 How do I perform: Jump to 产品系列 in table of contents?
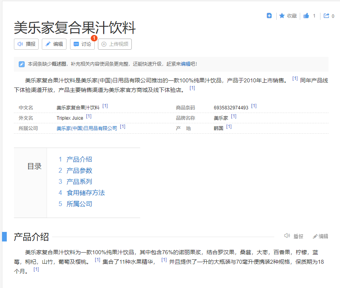point(79,182)
